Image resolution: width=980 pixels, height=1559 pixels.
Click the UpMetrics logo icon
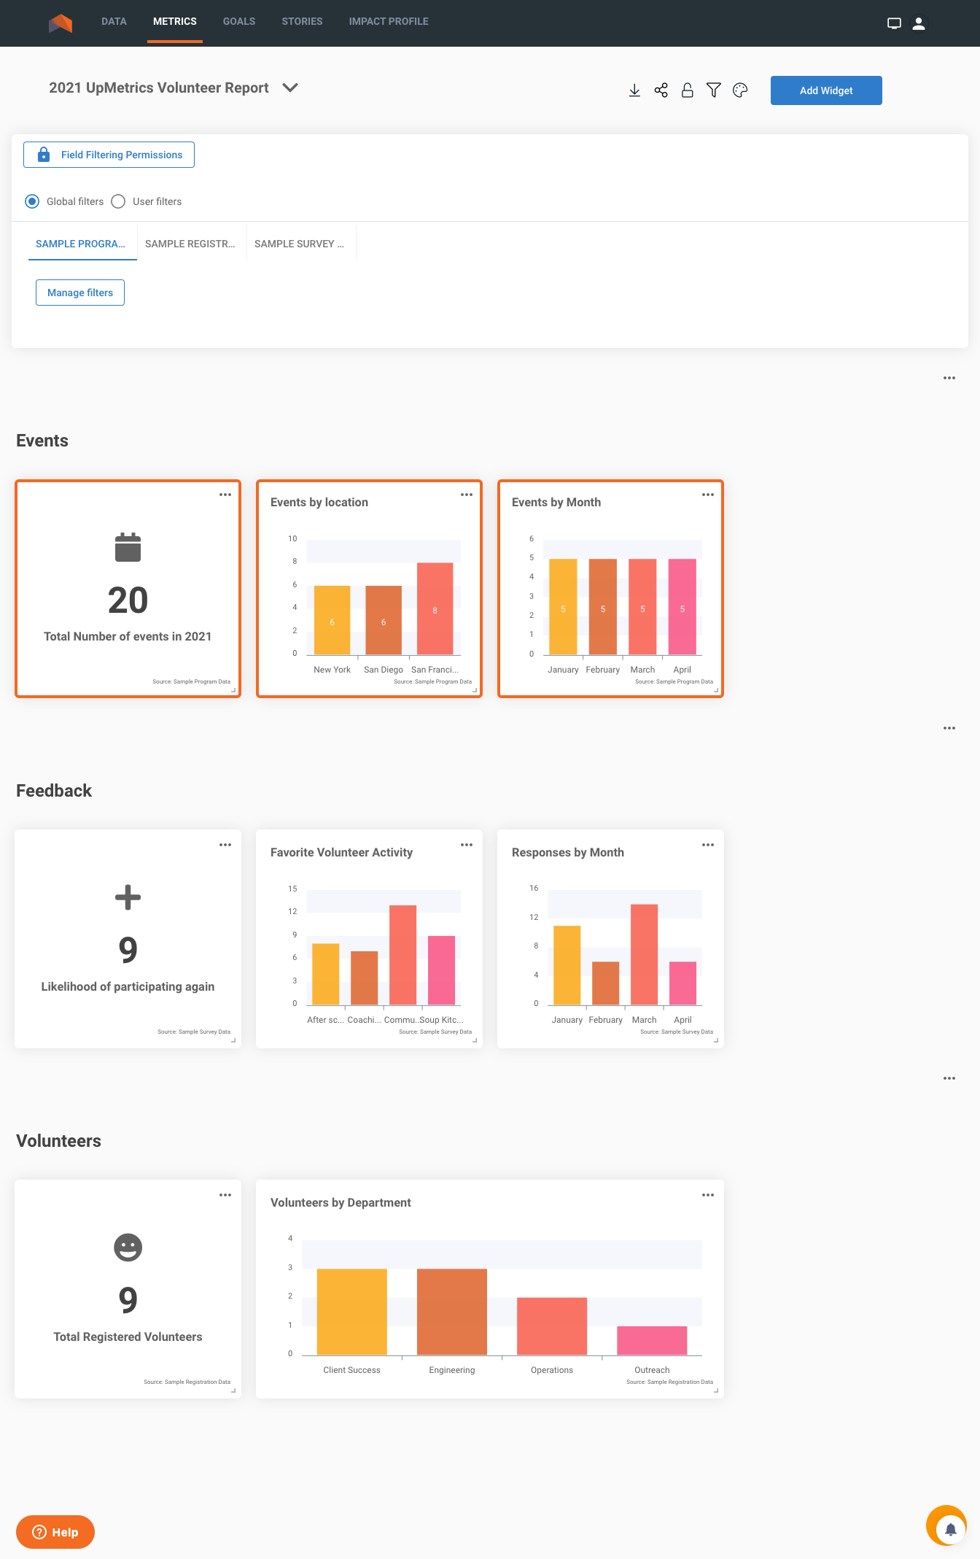coord(61,23)
